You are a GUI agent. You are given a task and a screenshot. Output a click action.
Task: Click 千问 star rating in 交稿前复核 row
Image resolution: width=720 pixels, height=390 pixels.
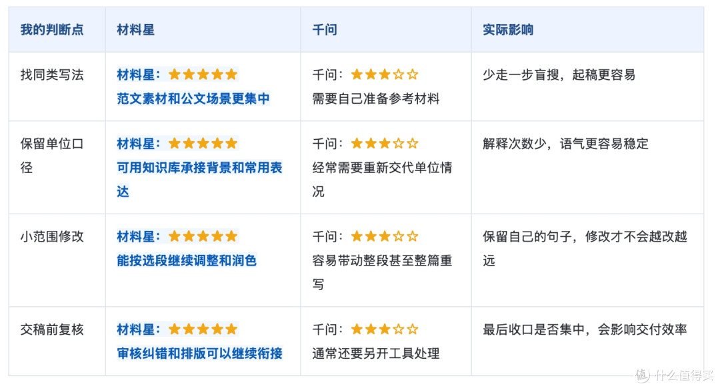[x=385, y=329]
